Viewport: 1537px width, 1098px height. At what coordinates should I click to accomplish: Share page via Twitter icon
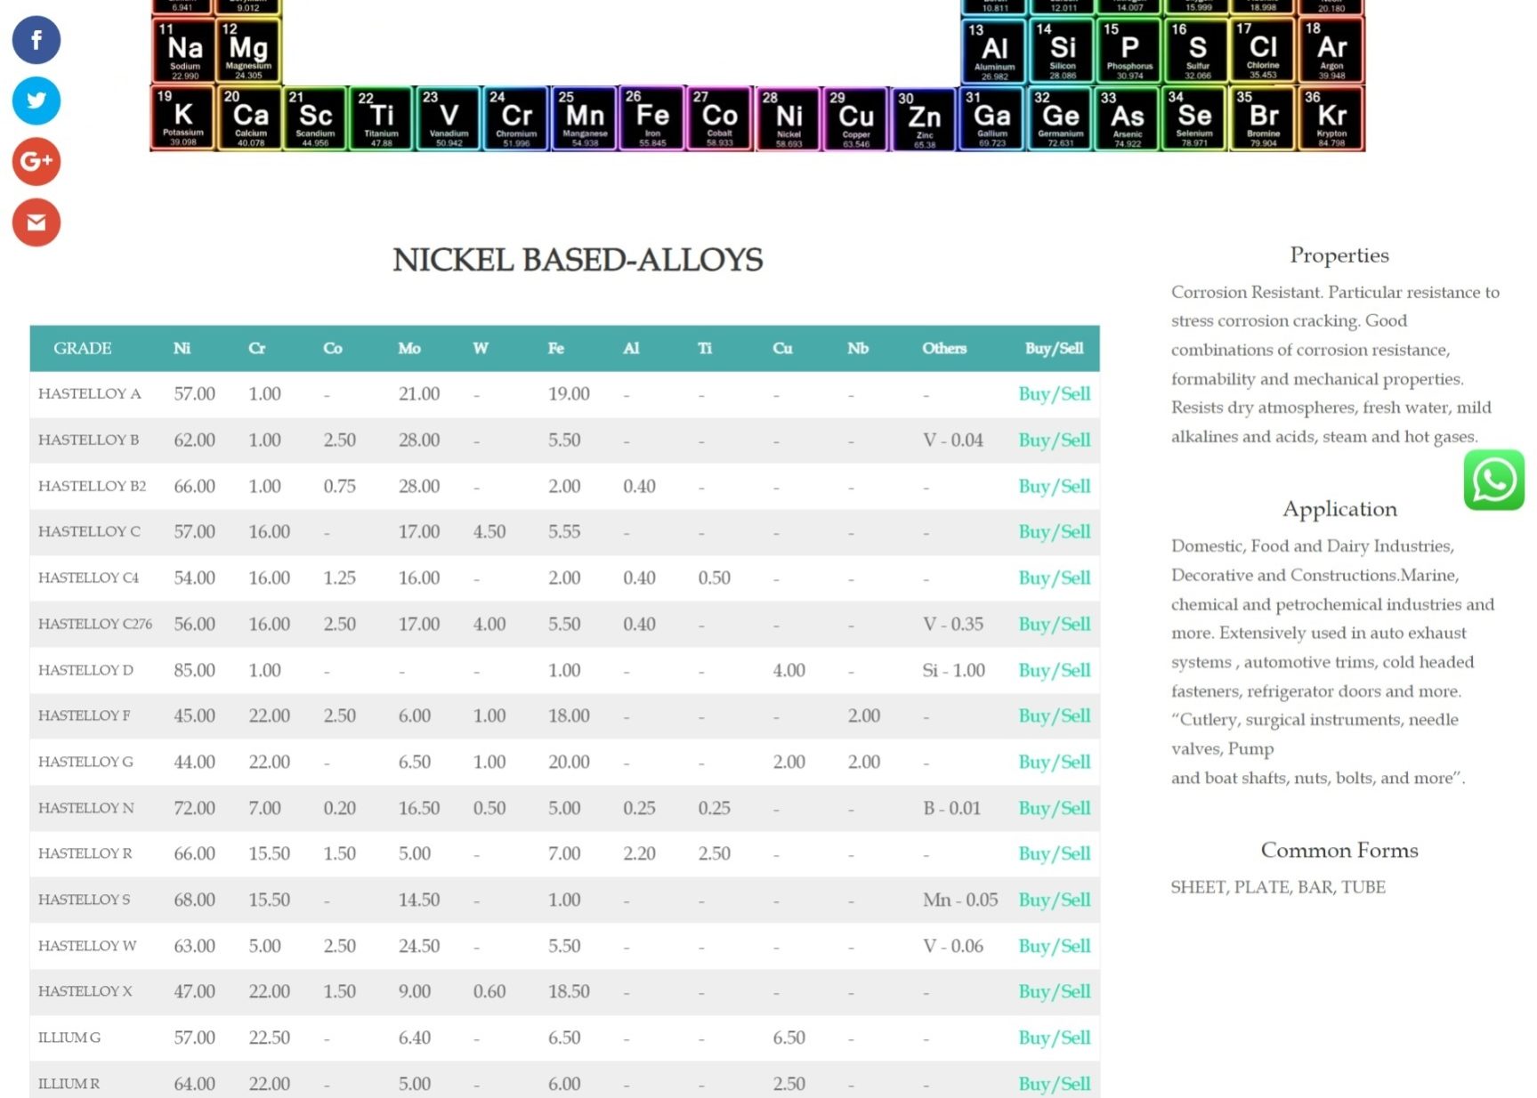(36, 101)
